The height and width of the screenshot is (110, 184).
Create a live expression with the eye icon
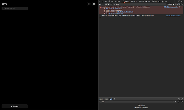point(111,4)
